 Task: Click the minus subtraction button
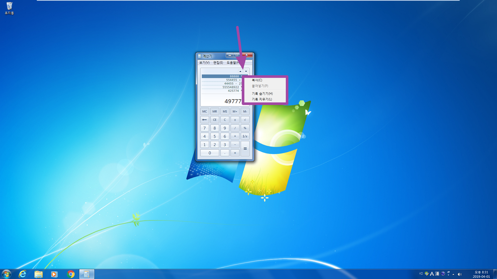coord(235,144)
